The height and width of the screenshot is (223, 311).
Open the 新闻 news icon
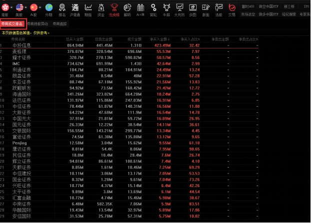205,8
